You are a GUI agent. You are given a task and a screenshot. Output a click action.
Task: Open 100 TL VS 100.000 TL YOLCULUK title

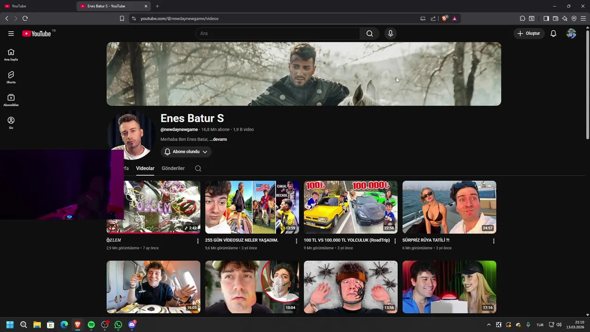[347, 240]
